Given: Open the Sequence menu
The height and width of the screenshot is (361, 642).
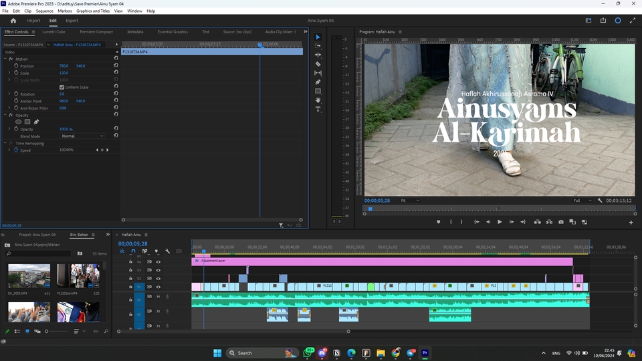Looking at the screenshot, I should (44, 11).
